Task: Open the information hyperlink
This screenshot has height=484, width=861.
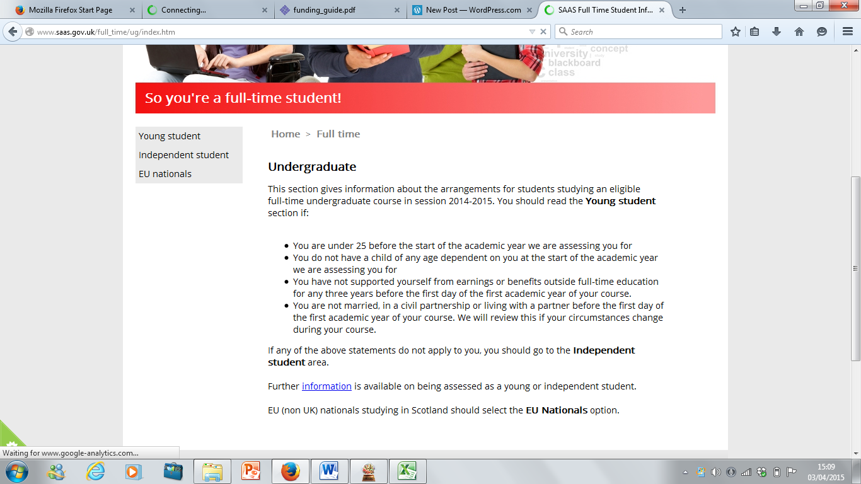Action: (x=326, y=386)
